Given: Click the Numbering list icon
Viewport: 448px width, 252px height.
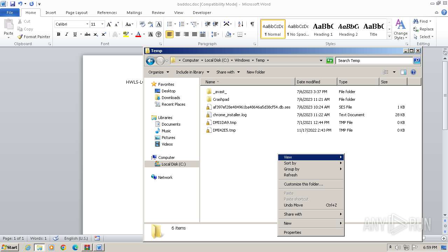Looking at the screenshot, I should pyautogui.click(x=181, y=24).
